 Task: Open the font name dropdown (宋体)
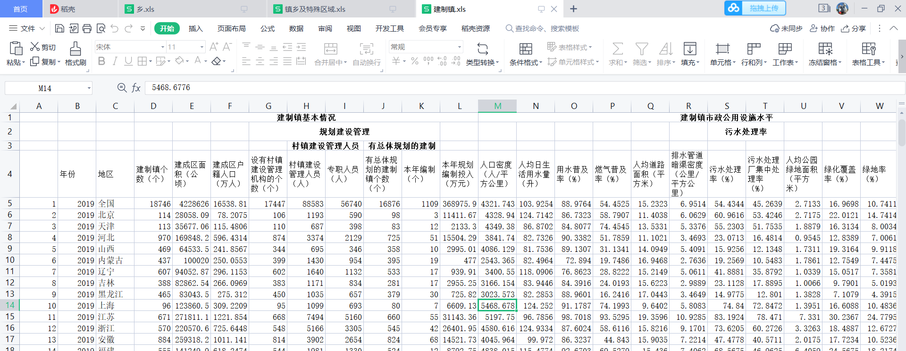pos(163,47)
